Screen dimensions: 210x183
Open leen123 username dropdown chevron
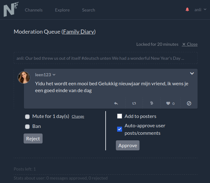pyautogui.click(x=54, y=75)
